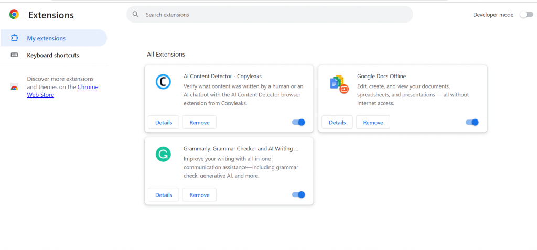537x250 pixels.
Task: Open the My extensions section
Action: point(54,38)
